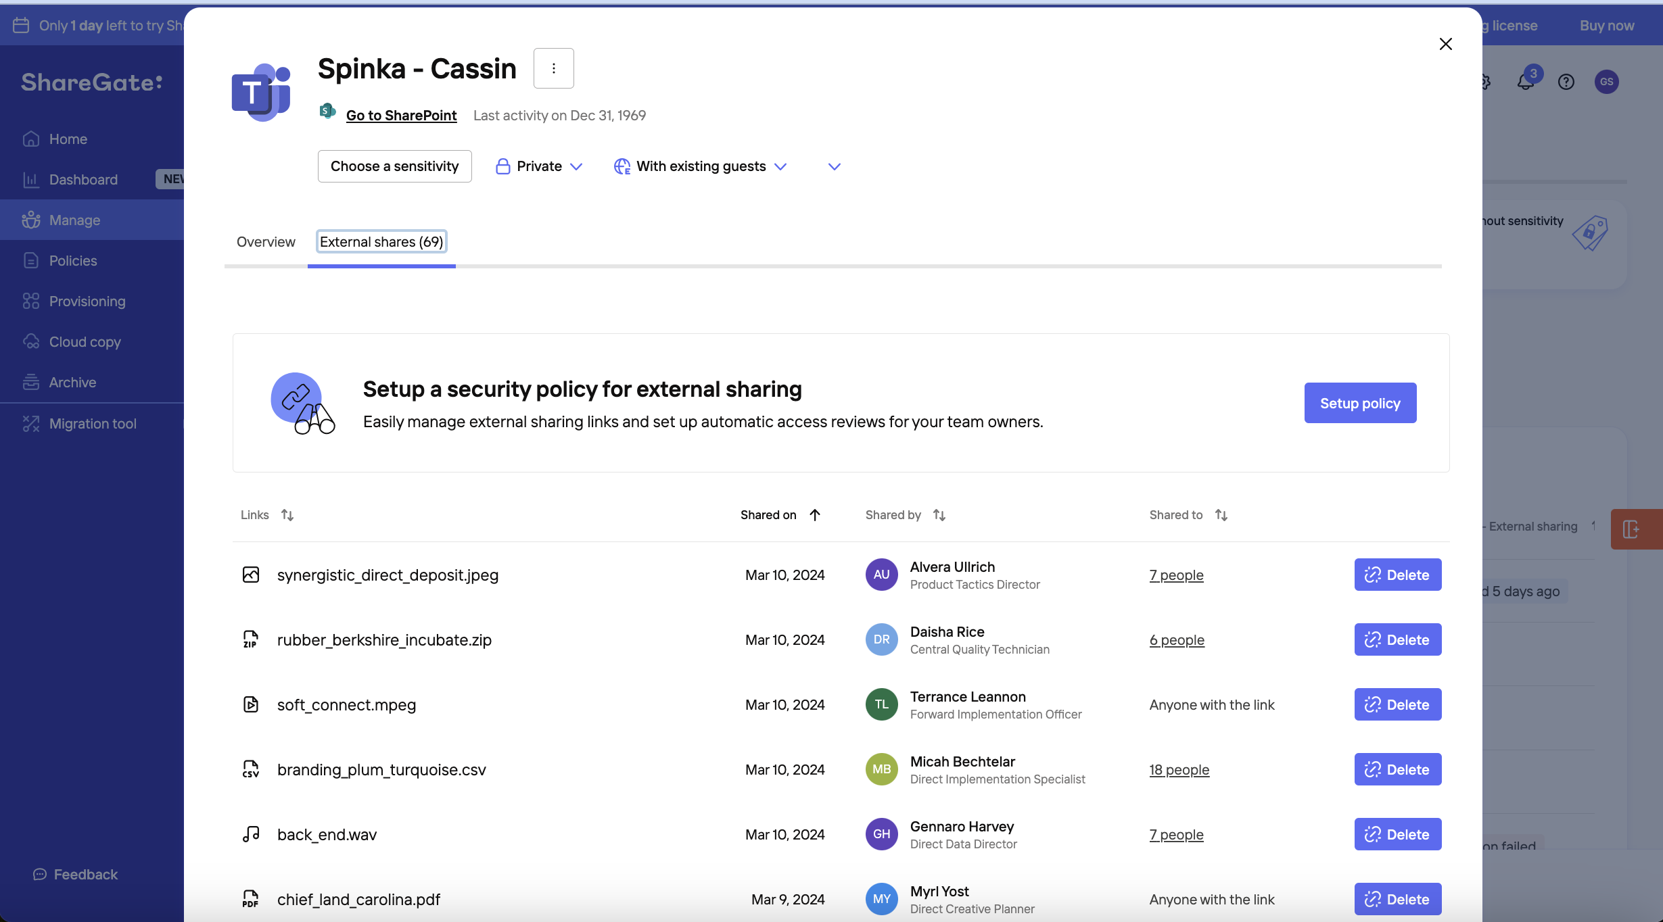
Task: Delete the synergistic_direct_deposit.jpeg share link
Action: point(1397,575)
